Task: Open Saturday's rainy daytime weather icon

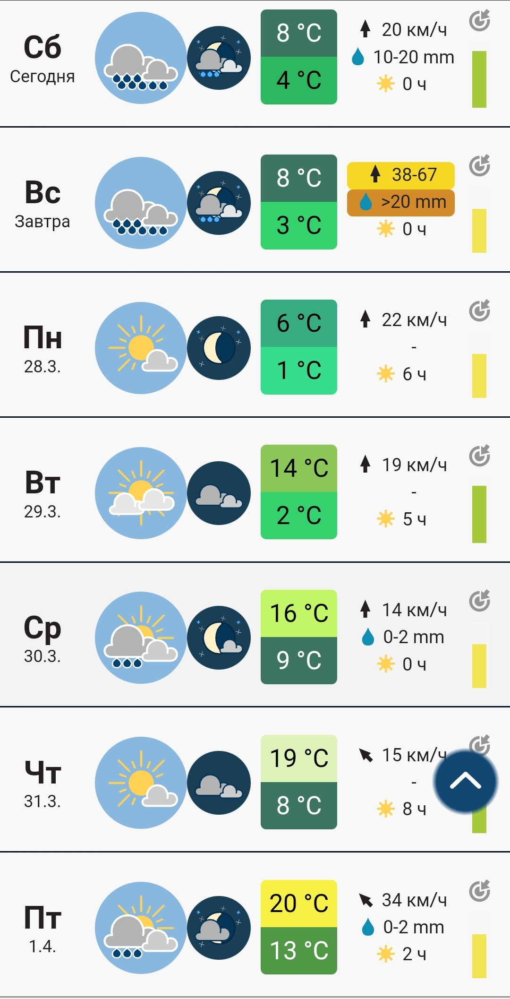Action: pyautogui.click(x=141, y=58)
